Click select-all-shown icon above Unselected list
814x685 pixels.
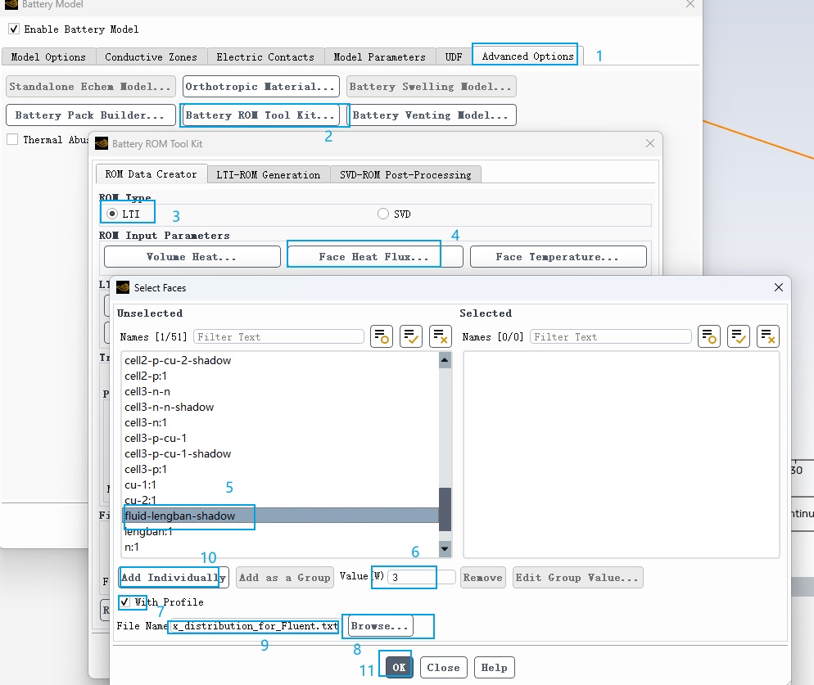pyautogui.click(x=411, y=336)
